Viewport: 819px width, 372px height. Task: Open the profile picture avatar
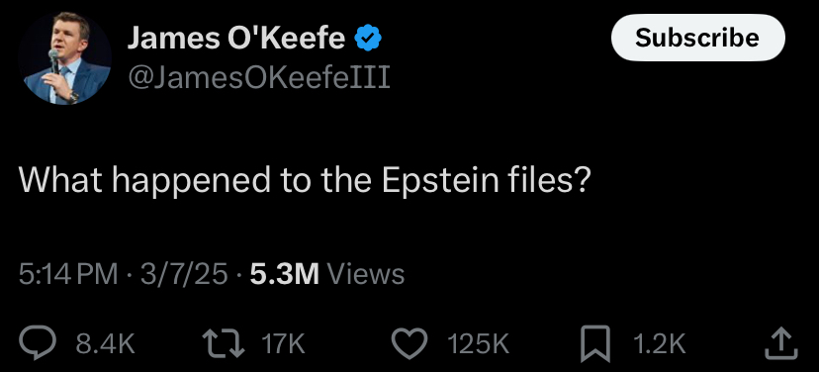64,58
